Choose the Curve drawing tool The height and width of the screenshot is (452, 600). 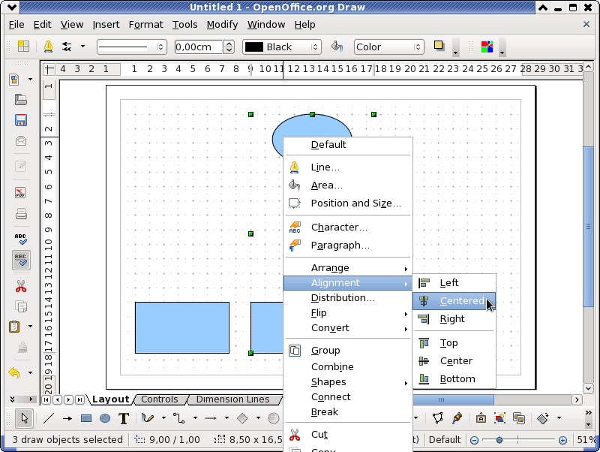pyautogui.click(x=148, y=418)
